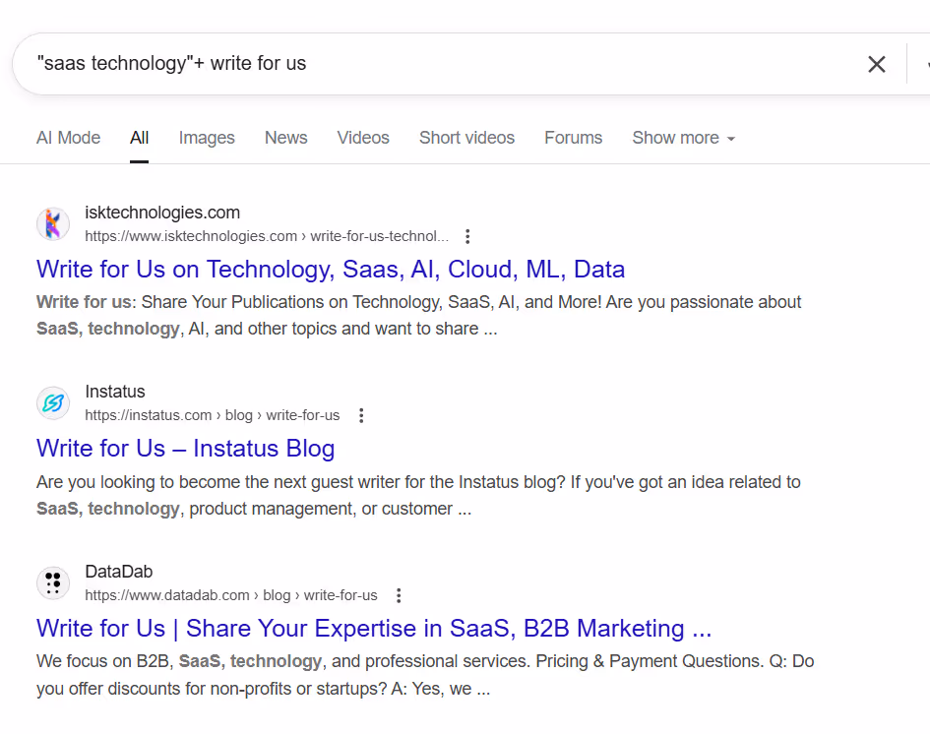Switch to Videos tab
Screen dimensions: 930x734
tap(363, 138)
